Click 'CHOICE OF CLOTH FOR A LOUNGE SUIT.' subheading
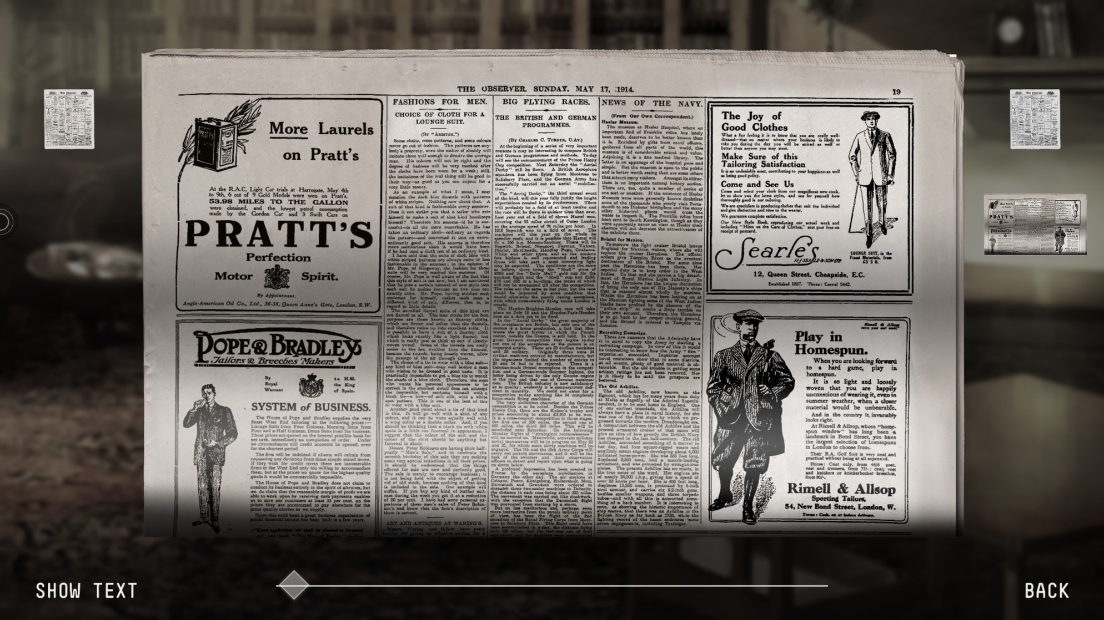The image size is (1104, 620). [x=440, y=118]
